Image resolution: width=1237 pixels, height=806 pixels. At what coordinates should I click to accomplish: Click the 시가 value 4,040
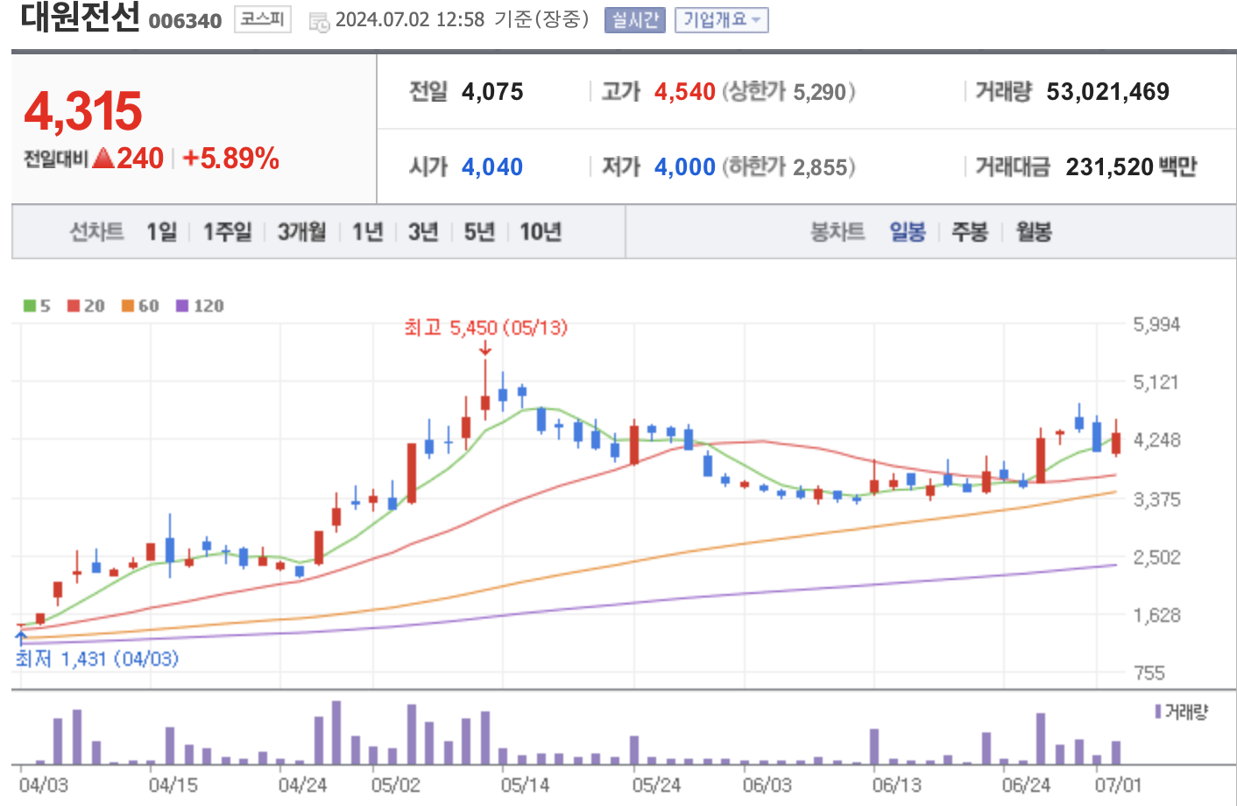pyautogui.click(x=492, y=167)
